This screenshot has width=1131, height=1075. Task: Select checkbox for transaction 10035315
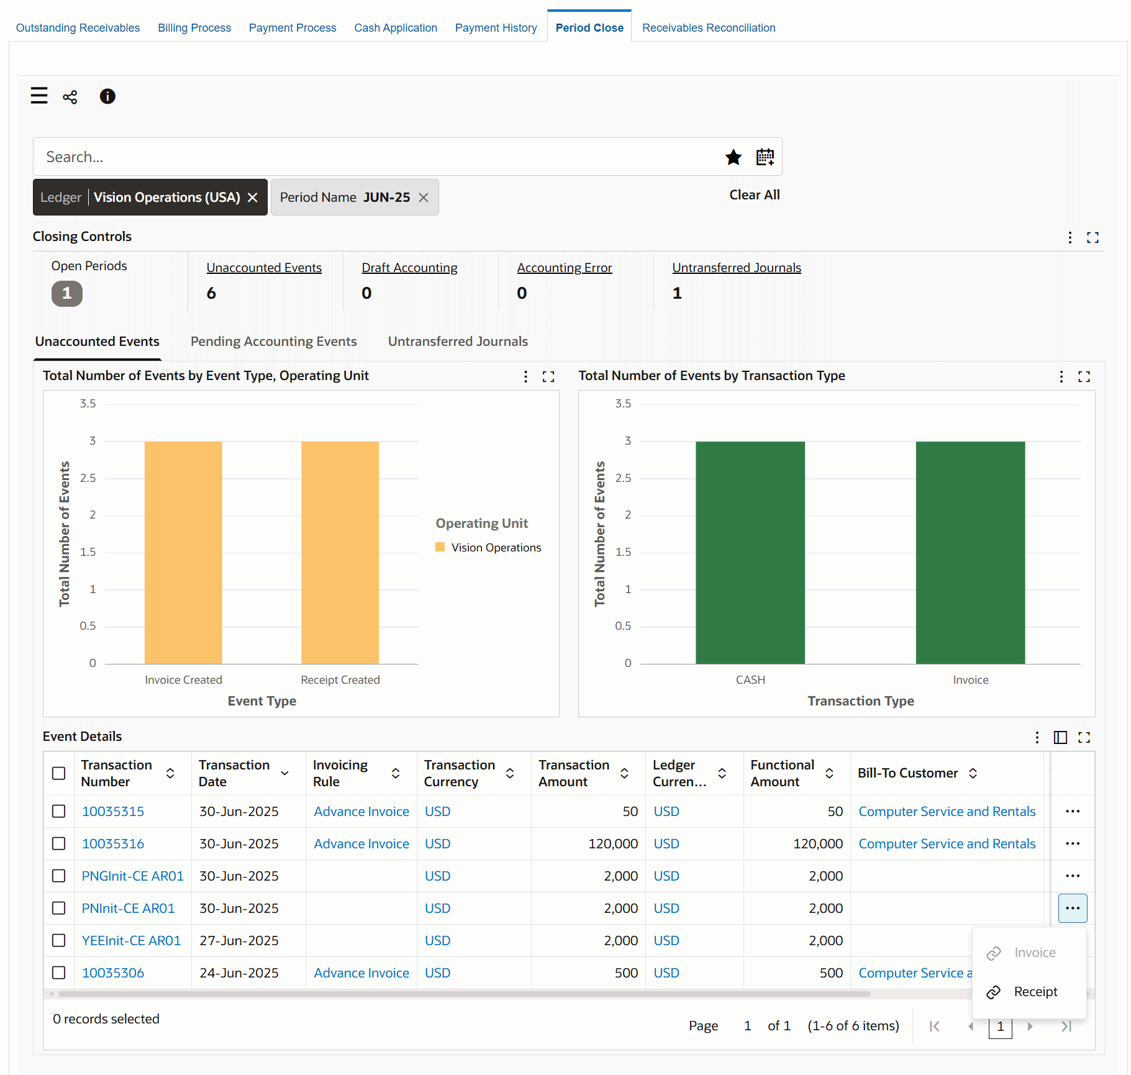click(59, 812)
